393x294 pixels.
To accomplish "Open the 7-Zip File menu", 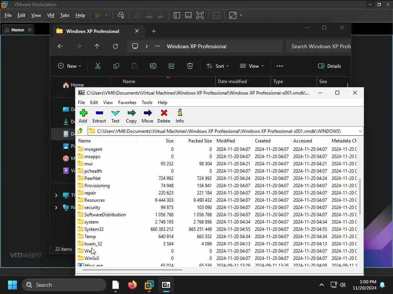I will pyautogui.click(x=81, y=103).
